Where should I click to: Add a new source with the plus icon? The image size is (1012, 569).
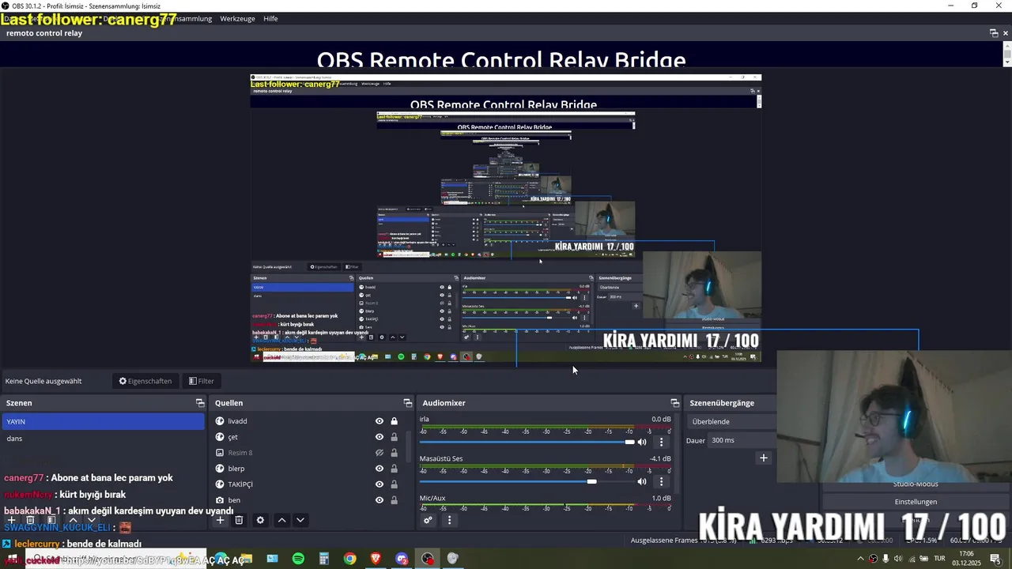point(221,520)
